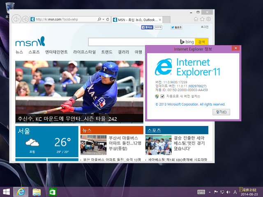Click the Internet Explorer 11 logo

(187, 67)
